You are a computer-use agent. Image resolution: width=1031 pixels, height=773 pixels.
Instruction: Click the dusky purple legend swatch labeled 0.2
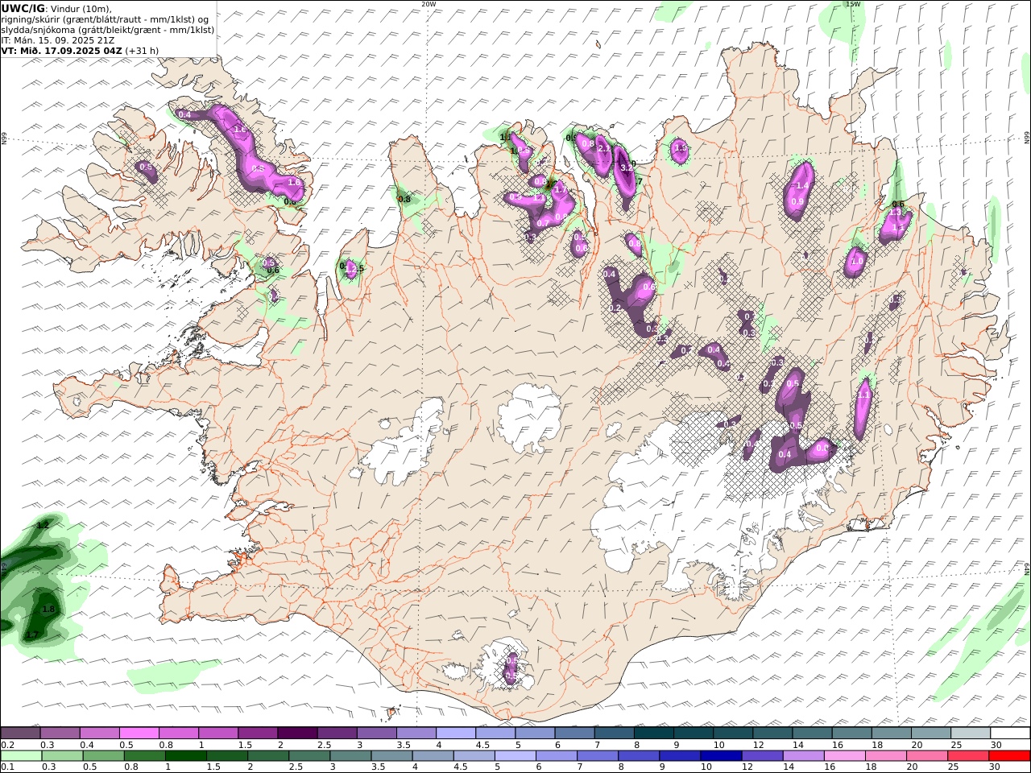(x=20, y=733)
